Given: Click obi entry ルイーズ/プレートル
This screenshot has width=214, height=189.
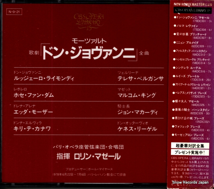Looking at the screenshot, I should coord(186,76).
